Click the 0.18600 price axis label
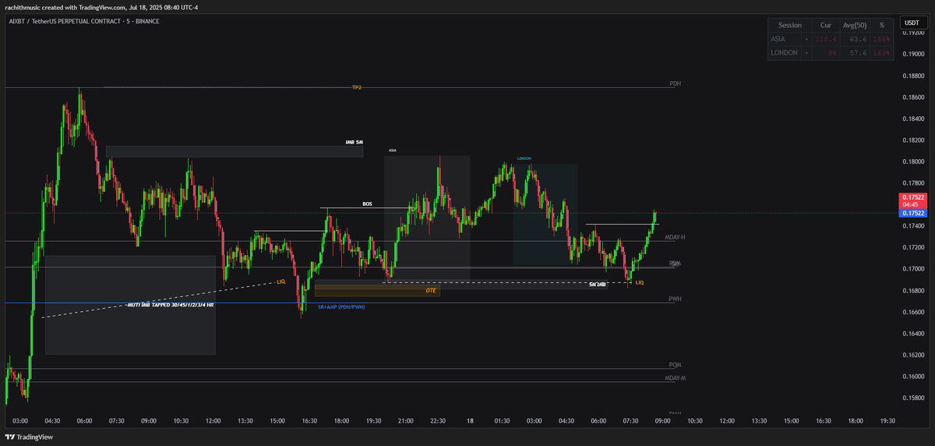The image size is (935, 446). coord(913,97)
